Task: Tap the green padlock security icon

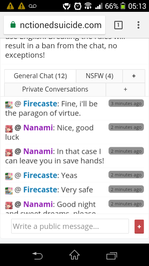Action: [13, 25]
